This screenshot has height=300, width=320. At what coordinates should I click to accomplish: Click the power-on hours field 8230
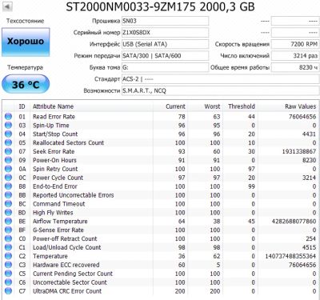(295, 67)
